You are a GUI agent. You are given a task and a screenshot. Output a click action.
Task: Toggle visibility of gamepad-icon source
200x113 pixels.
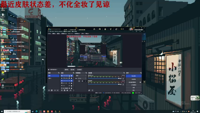click(x=69, y=86)
